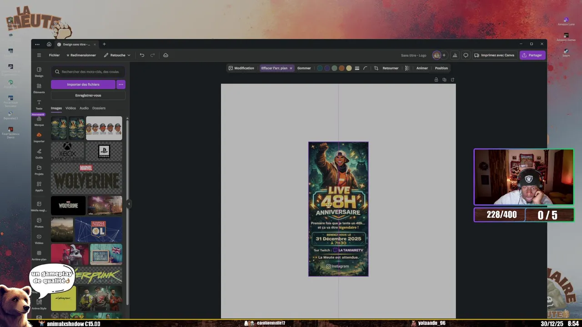Open the Photos sidebar panel

coord(39,223)
